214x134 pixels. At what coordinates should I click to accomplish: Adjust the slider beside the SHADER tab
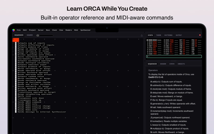click(45, 35)
